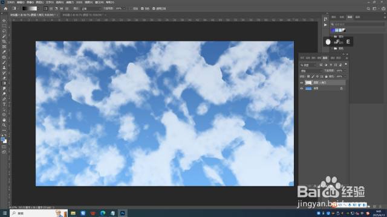Viewport: 387px width, 217px height.
Task: Open the search icon in options bar
Action: point(368,8)
